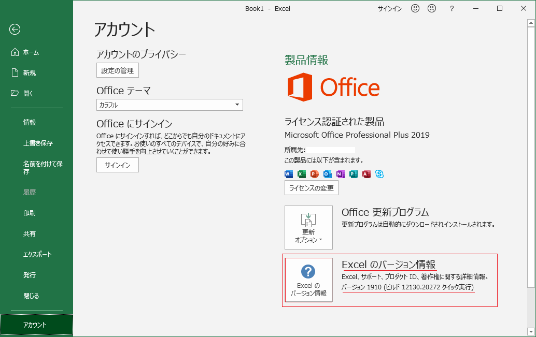Click the vertical scrollbar thumb

pos(530,157)
